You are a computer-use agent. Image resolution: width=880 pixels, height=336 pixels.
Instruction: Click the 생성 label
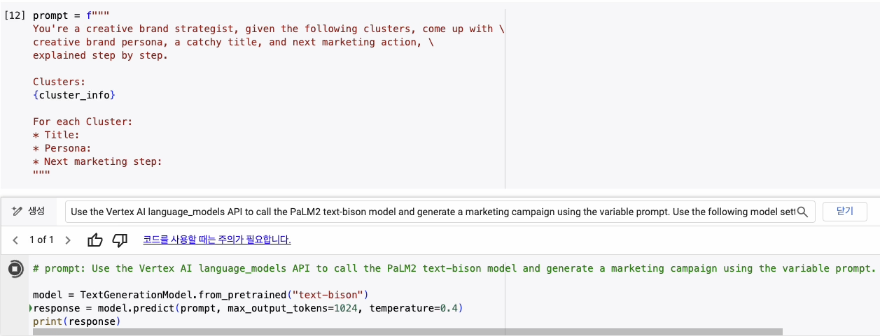[x=36, y=211]
